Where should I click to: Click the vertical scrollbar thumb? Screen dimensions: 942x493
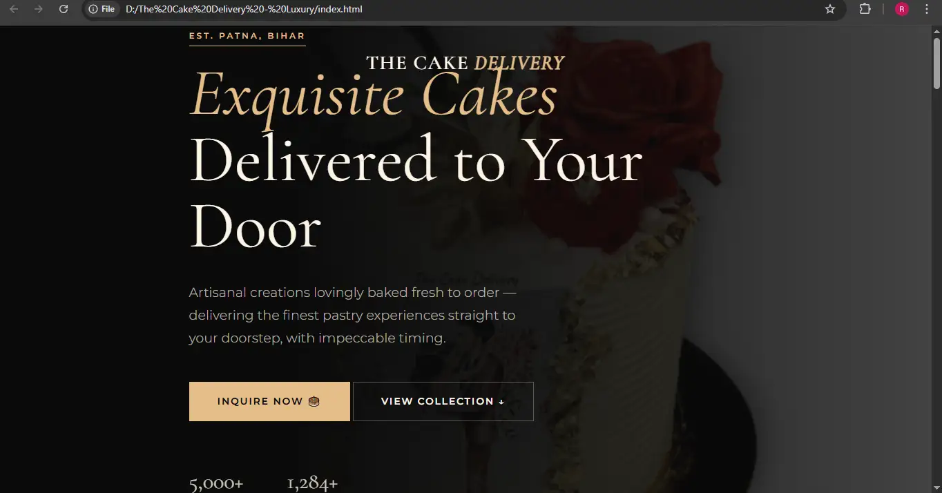[x=937, y=62]
